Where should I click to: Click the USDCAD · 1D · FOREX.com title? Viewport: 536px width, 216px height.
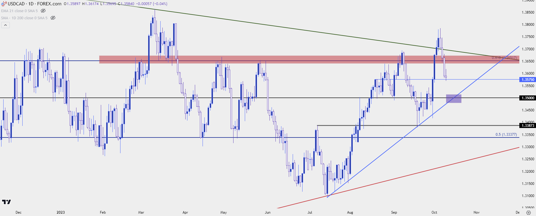(35, 4)
